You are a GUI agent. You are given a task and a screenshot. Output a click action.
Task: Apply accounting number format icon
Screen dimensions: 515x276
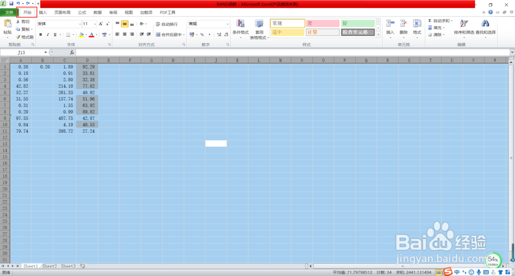coord(192,34)
